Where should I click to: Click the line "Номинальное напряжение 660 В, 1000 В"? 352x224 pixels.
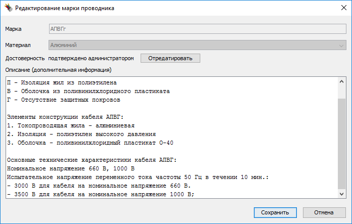71,168
